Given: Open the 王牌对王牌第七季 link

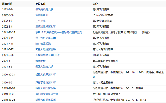Looking at the screenshot, I should 46,27.
